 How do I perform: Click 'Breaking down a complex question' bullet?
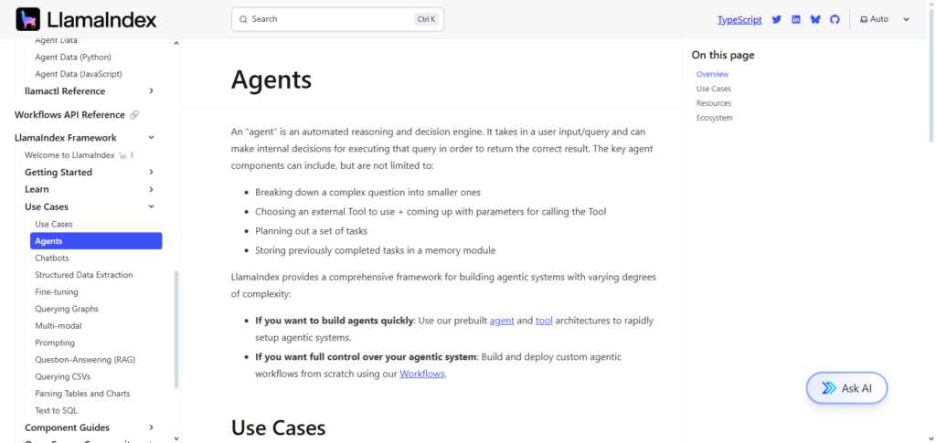(367, 193)
